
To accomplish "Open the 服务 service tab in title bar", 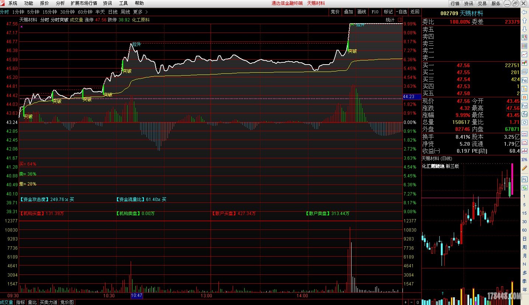I will pyautogui.click(x=496, y=3).
